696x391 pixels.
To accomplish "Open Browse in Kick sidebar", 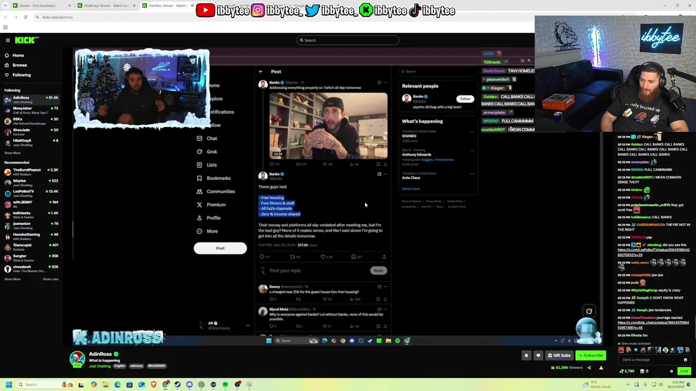I will tap(19, 65).
